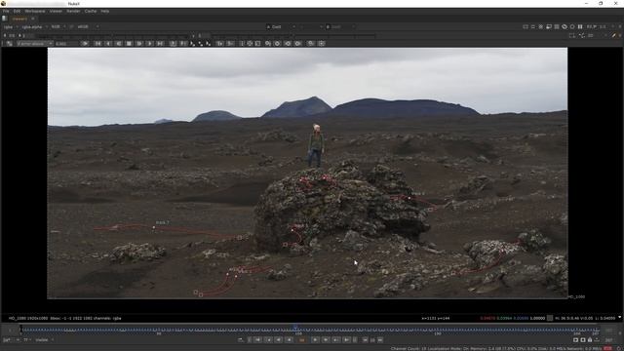624x351 pixels.
Task: Click the gain f/8 stop value
Action: coord(12,35)
